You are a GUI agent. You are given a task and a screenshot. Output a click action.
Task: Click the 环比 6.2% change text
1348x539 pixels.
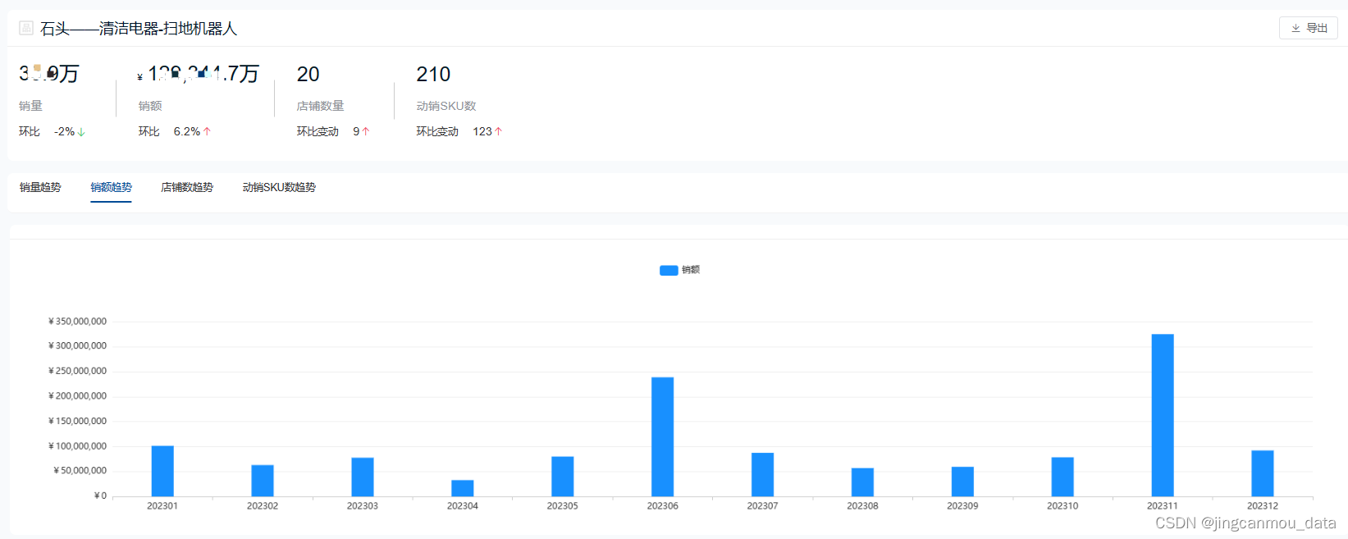[169, 131]
